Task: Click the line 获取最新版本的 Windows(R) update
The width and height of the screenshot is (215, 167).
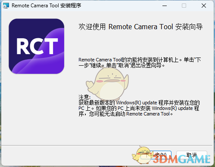Action: click(118, 103)
